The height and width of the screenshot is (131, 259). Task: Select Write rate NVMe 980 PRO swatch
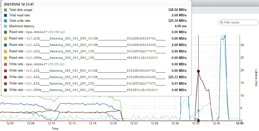[6, 90]
